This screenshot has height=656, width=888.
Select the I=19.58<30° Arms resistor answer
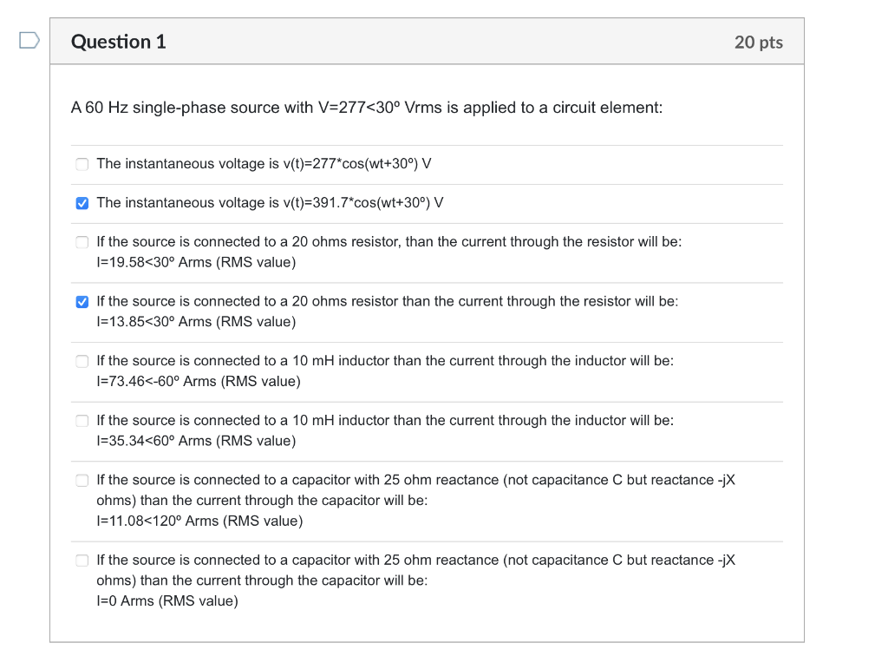tap(82, 242)
